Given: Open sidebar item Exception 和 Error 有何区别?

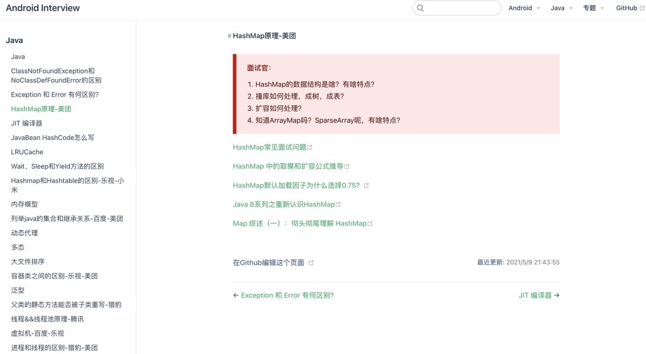Looking at the screenshot, I should (x=55, y=94).
